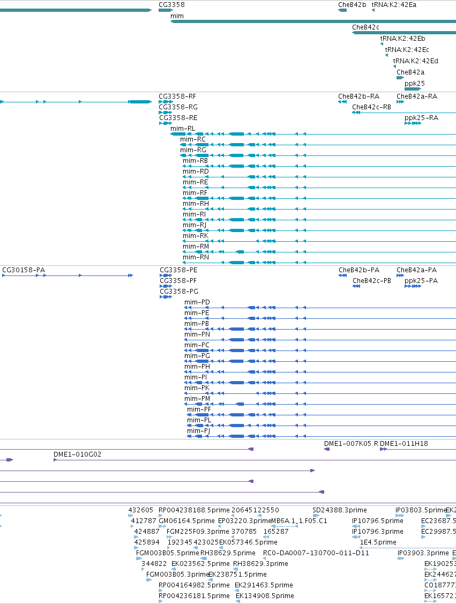Click the FGM003B05.3prime label
This screenshot has width=456, height=604.
(177, 575)
